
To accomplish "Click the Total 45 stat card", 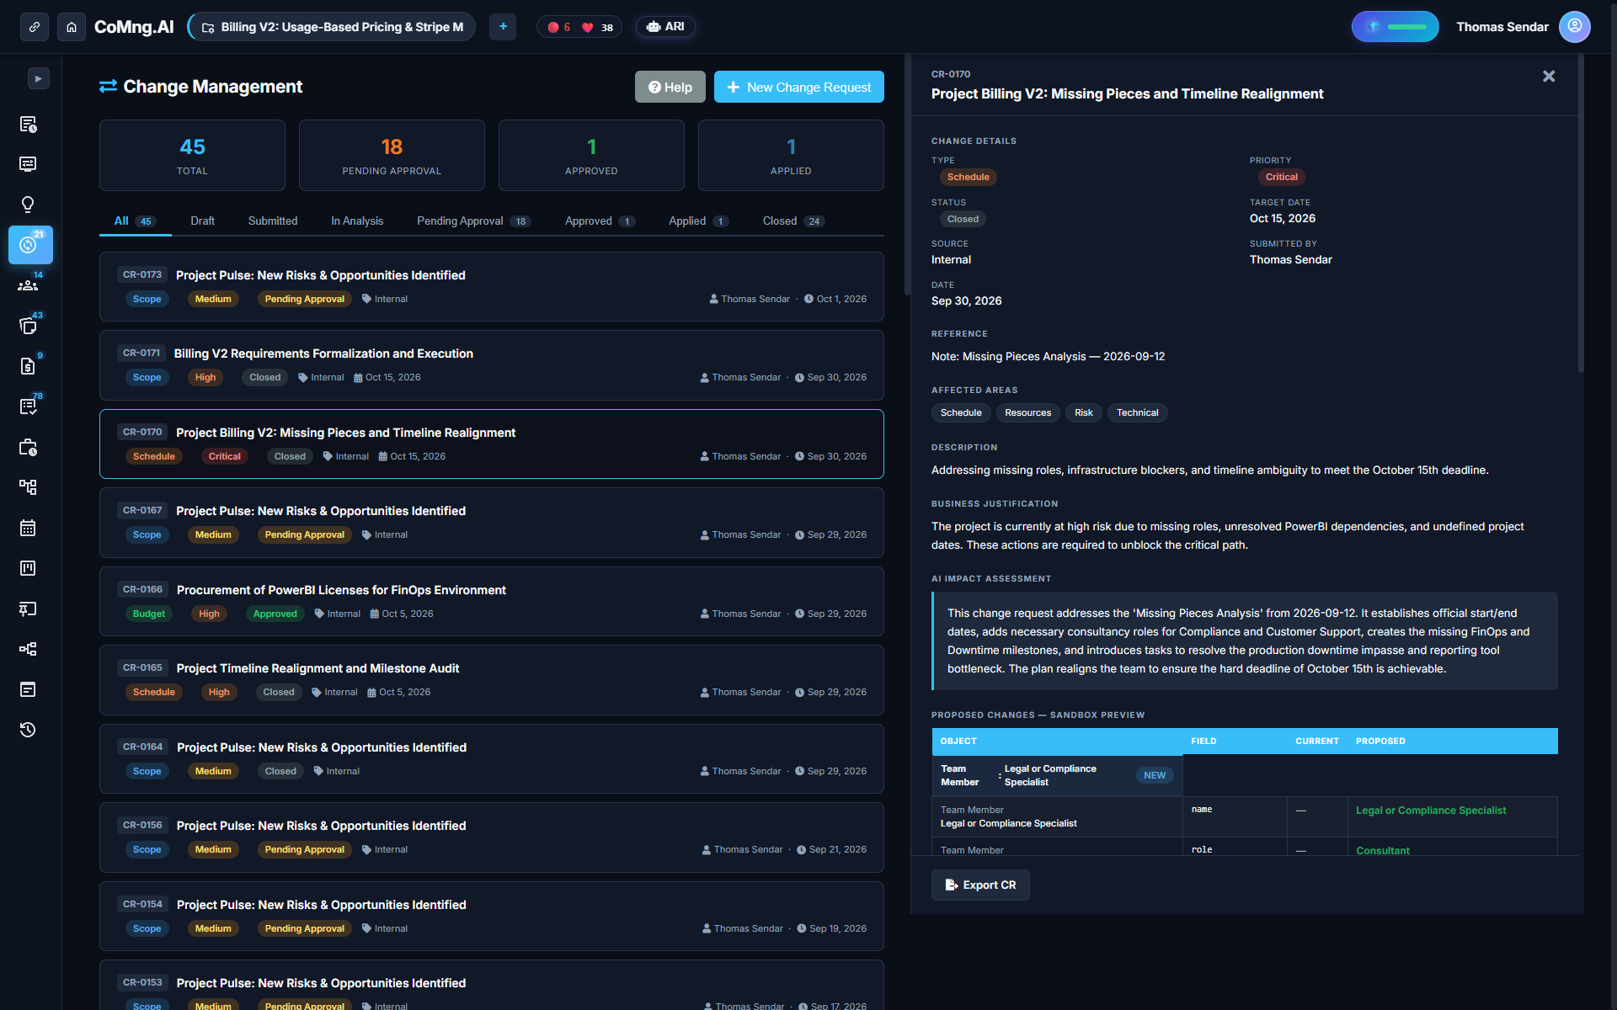I will pyautogui.click(x=192, y=156).
